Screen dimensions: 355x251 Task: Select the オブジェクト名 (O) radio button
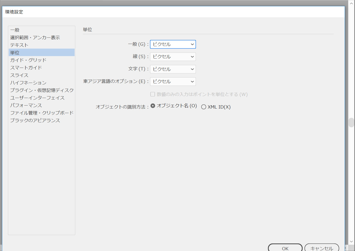(153, 106)
